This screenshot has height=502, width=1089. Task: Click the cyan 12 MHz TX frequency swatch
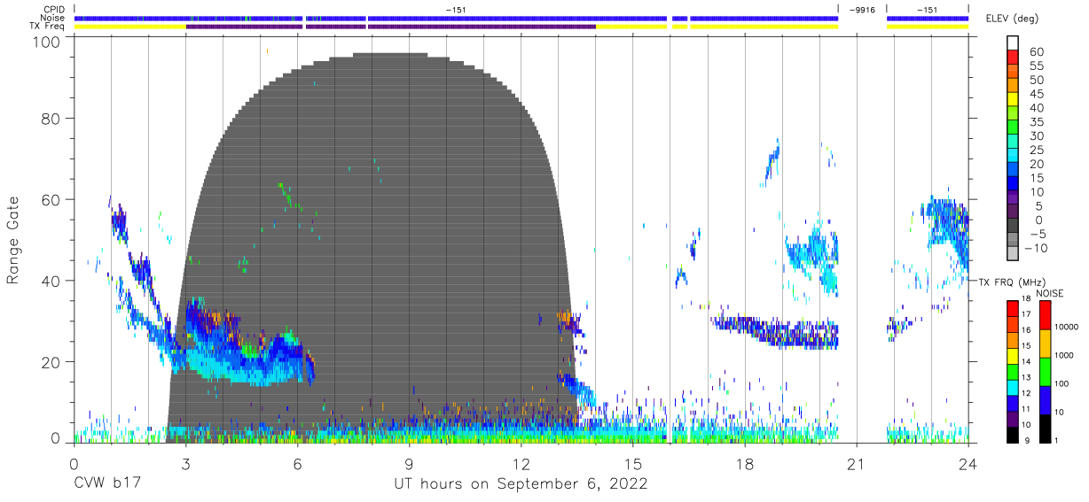pos(1013,387)
